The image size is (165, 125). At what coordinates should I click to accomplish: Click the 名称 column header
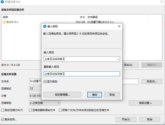tap(33, 17)
